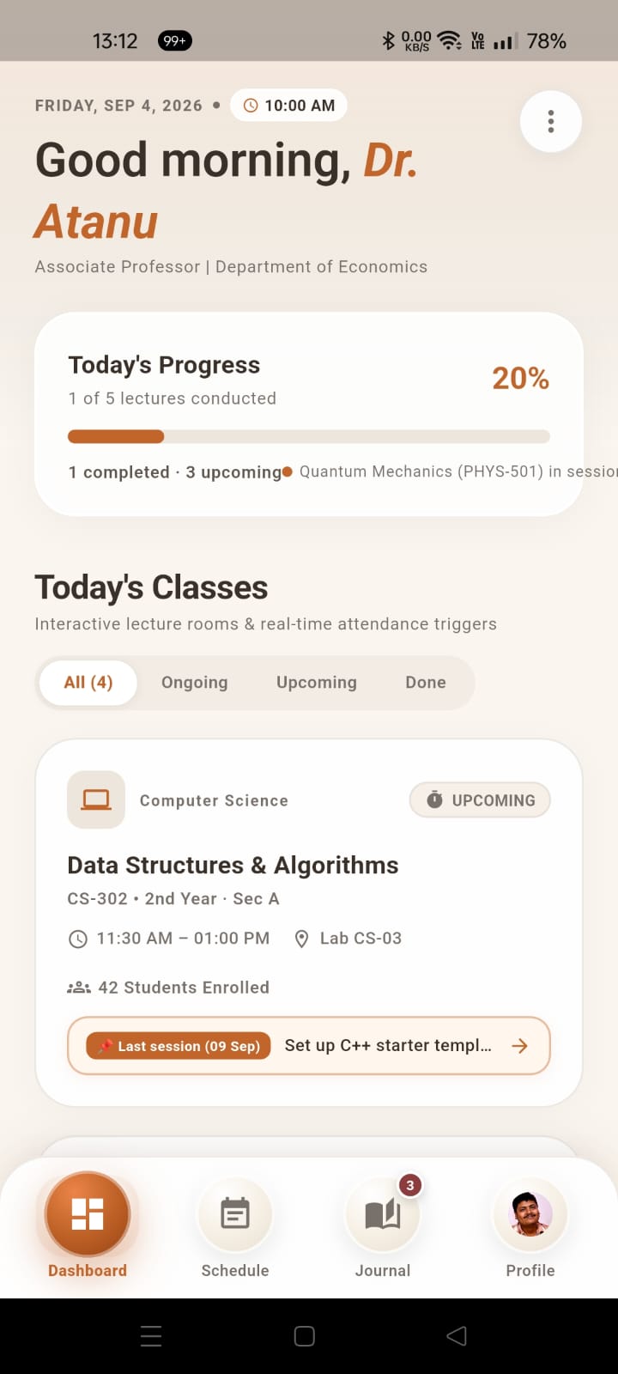Open the Profile avatar photo
618x1374 pixels.
point(530,1213)
